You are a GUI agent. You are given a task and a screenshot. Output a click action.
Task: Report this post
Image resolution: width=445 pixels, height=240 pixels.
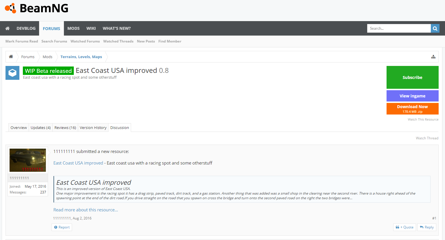coord(62,227)
